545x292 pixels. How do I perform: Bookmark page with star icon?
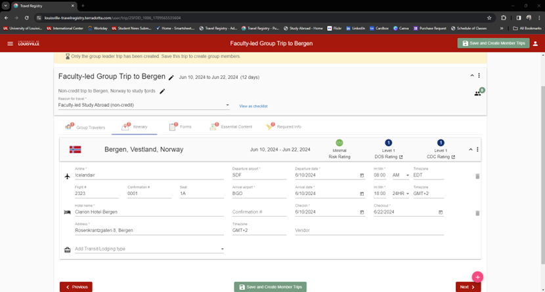[x=489, y=18]
